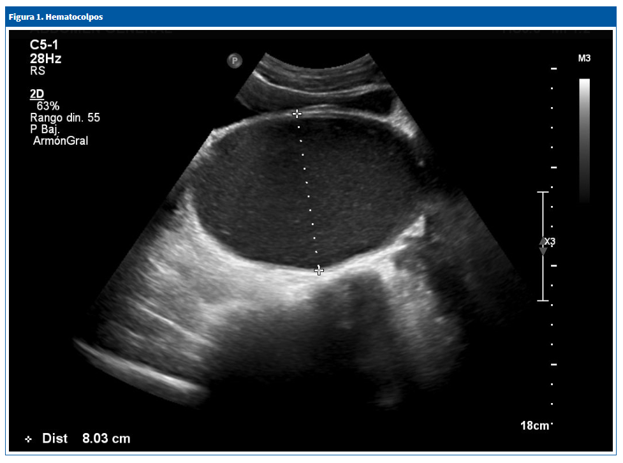Image resolution: width=623 pixels, height=463 pixels.
Task: Click the RS resolution setting label
Action: (x=38, y=71)
